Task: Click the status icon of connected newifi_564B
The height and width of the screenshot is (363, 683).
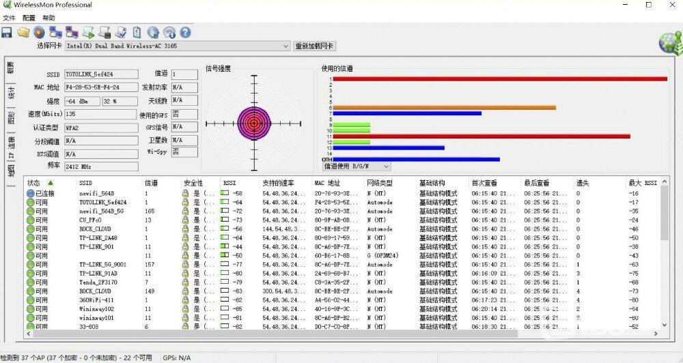Action: 30,193
